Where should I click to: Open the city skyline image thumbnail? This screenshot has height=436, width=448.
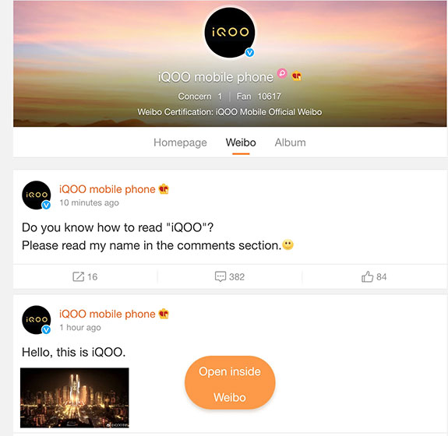(x=75, y=398)
